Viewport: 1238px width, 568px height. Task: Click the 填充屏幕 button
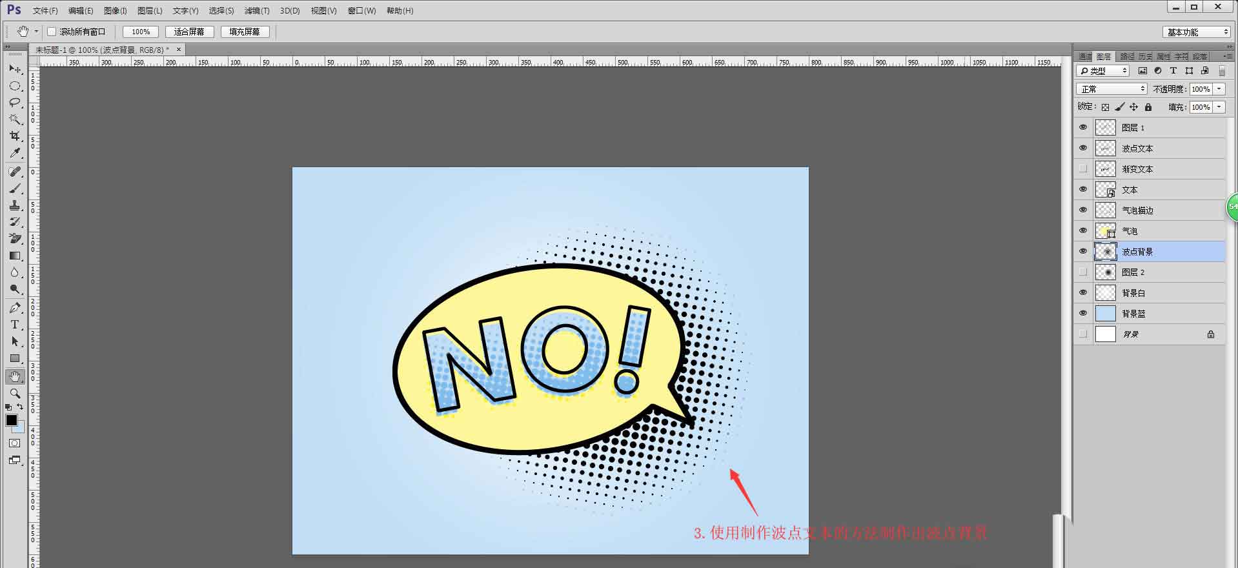coord(245,32)
